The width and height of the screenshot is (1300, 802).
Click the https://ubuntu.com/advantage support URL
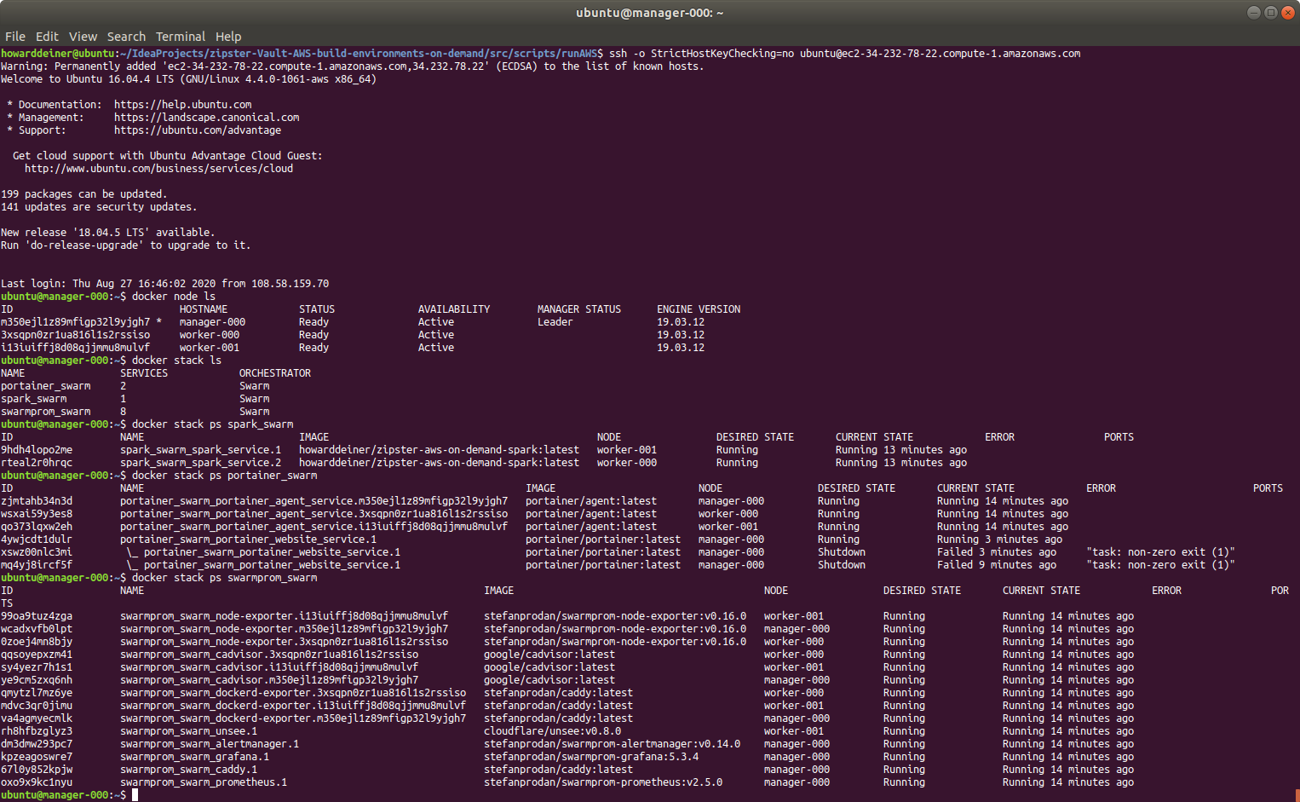point(198,130)
